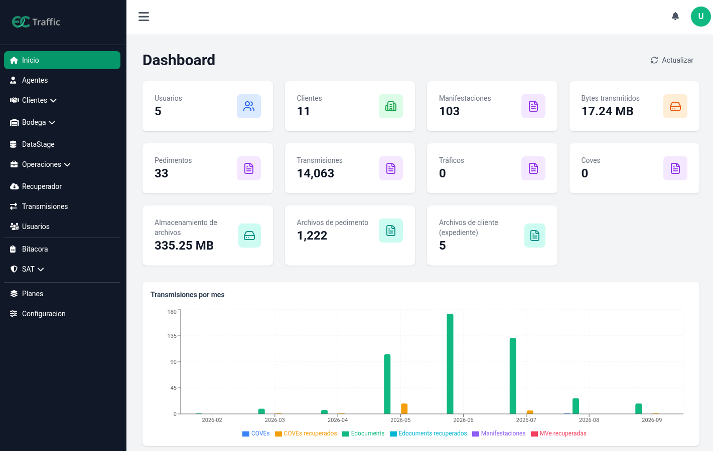Open Transmisiones in the sidebar

click(x=62, y=206)
